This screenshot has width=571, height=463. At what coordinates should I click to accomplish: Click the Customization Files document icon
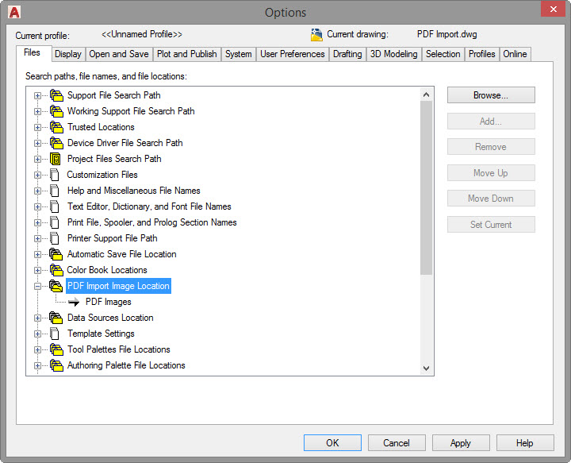(x=55, y=175)
